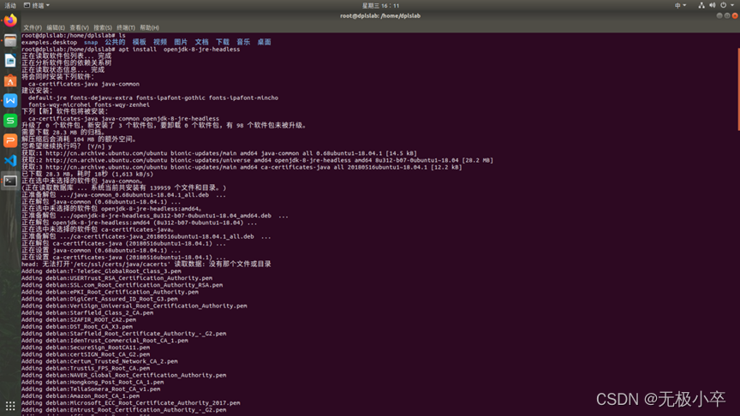Launch WPS Presentation from the dock
The image size is (740, 416).
pyautogui.click(x=10, y=140)
